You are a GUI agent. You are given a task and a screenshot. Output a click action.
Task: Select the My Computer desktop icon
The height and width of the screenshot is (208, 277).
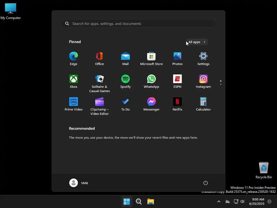[x=11, y=11]
